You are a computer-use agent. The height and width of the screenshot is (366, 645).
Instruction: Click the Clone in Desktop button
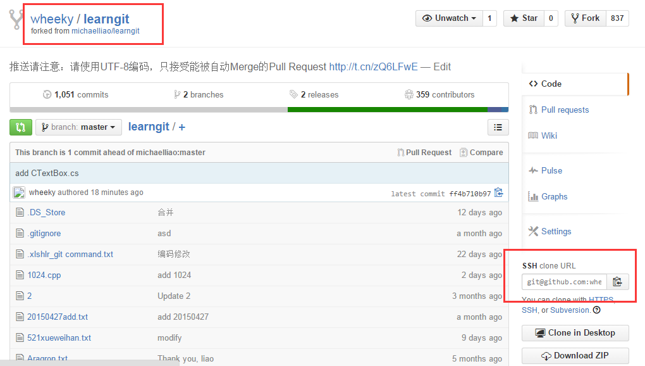pos(575,332)
